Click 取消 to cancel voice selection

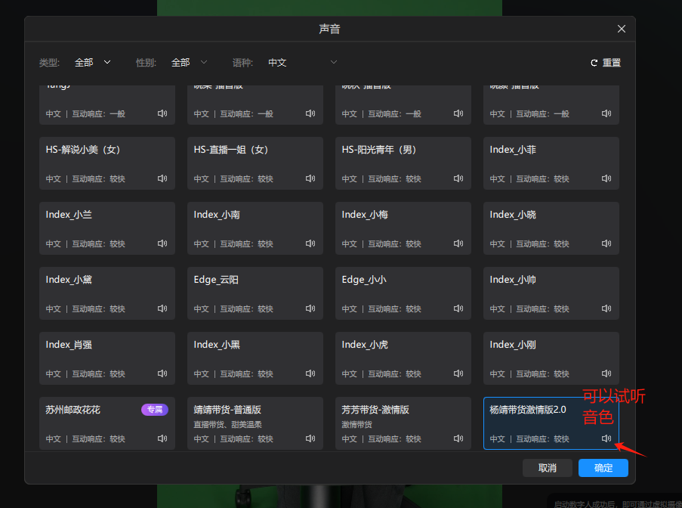click(548, 468)
